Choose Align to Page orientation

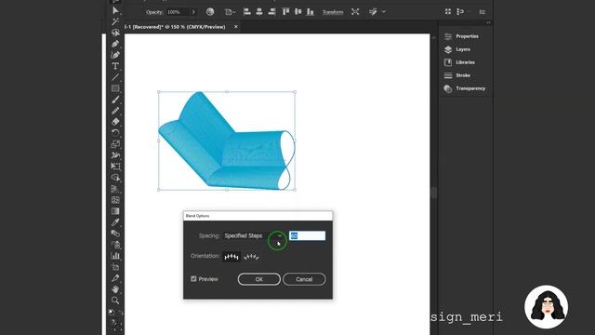tap(231, 257)
